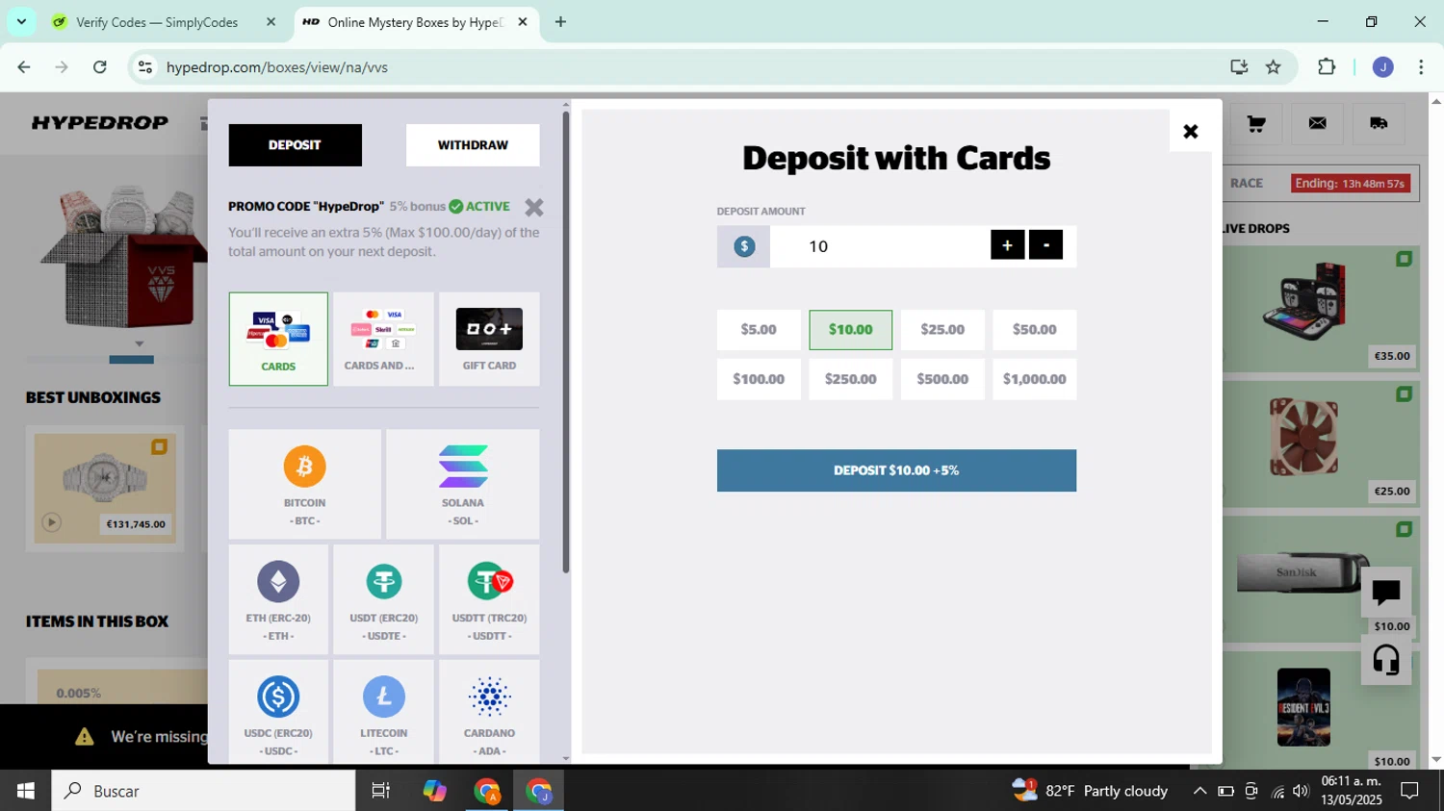Decrease deposit amount with minus button
The height and width of the screenshot is (811, 1444).
[1046, 245]
